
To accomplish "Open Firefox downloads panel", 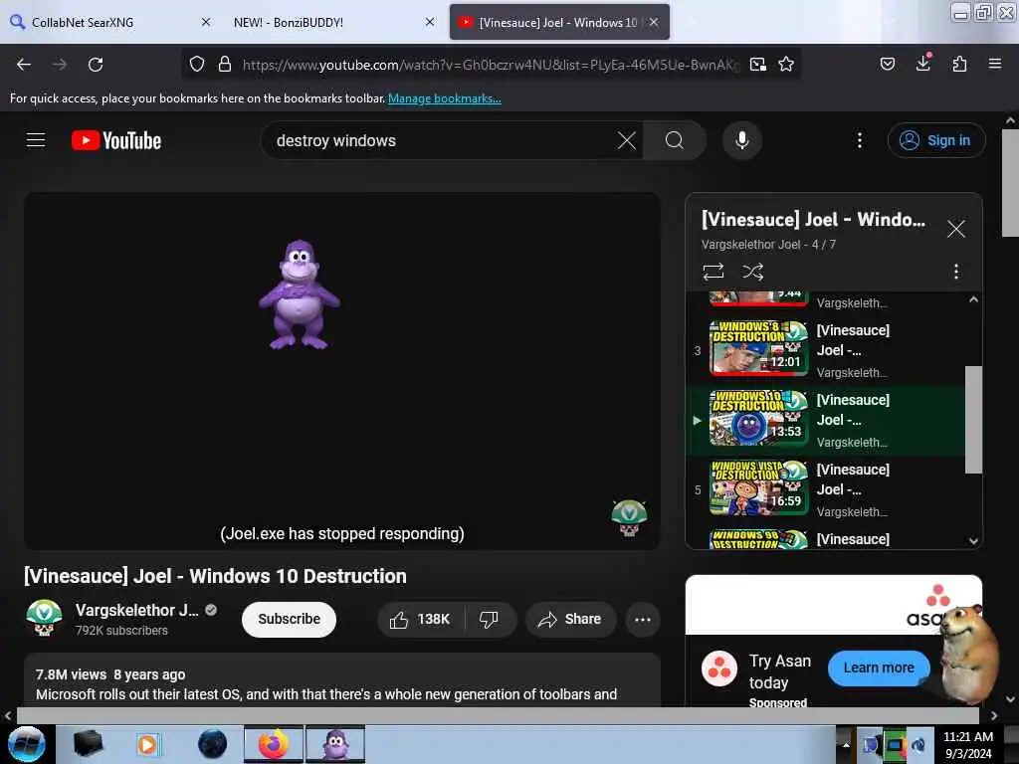I will [922, 63].
